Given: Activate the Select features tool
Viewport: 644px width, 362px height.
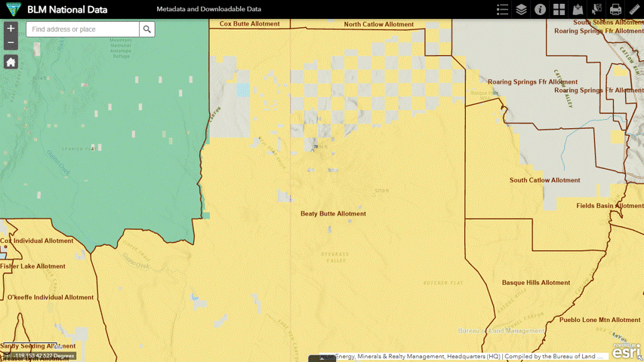Looking at the screenshot, I should [x=597, y=10].
